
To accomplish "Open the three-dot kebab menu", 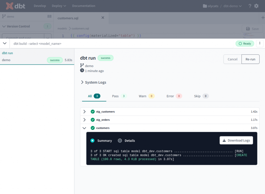I will [260, 43].
